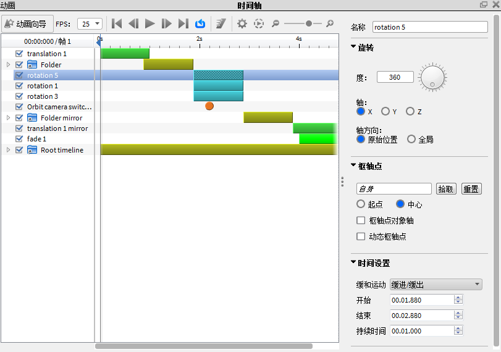Screen dimensions: 501x352
Task: Select the 中心 radio button
Action: pos(400,204)
